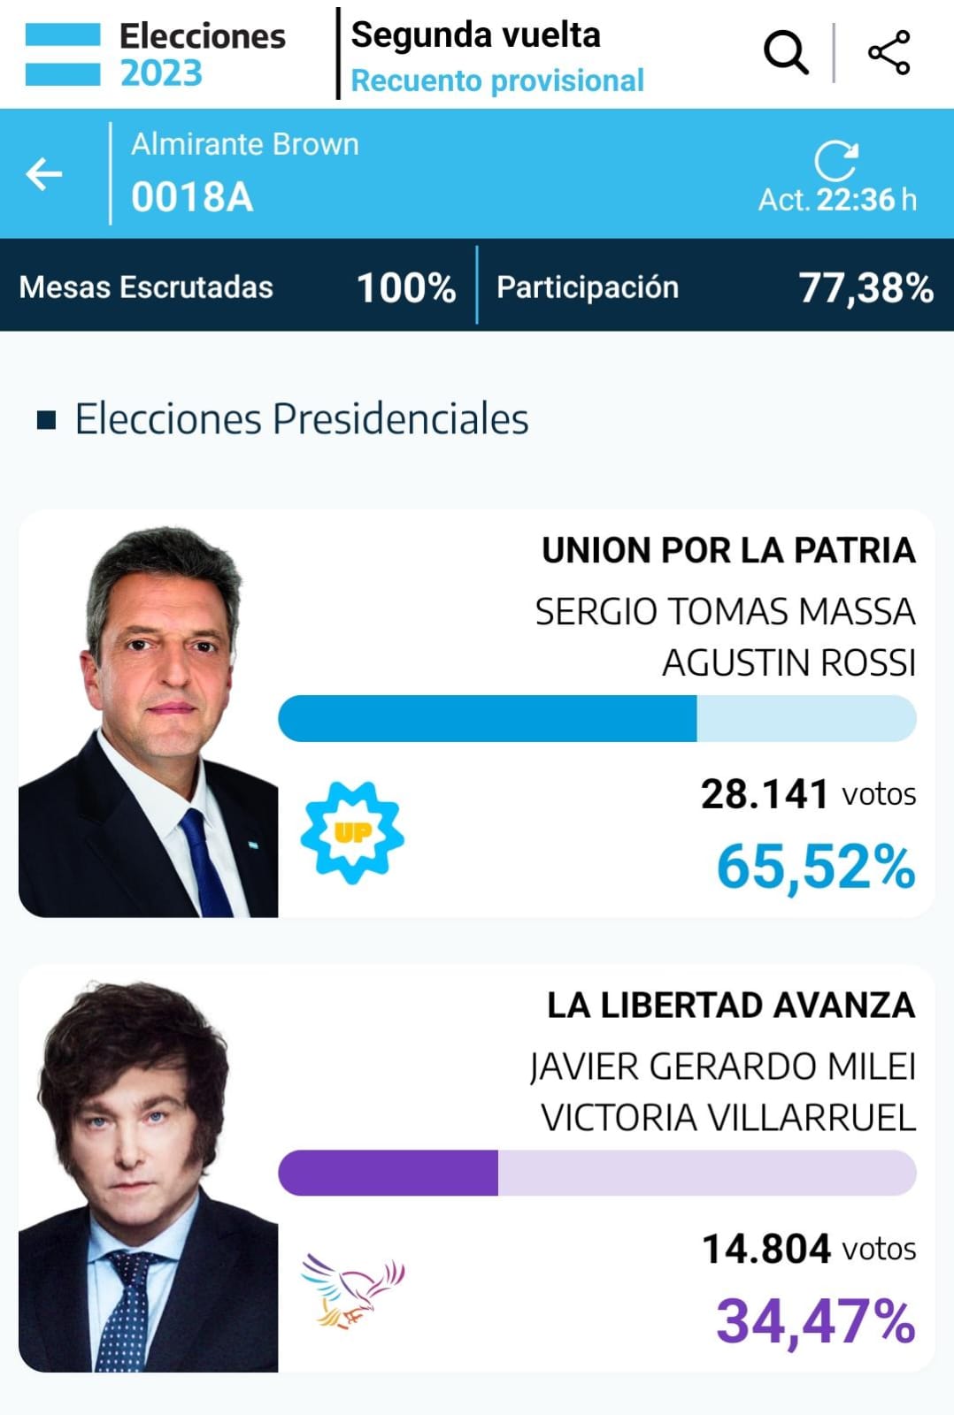Tap the Union por la Patria UP emblem
Image resolution: width=954 pixels, height=1415 pixels.
click(352, 832)
